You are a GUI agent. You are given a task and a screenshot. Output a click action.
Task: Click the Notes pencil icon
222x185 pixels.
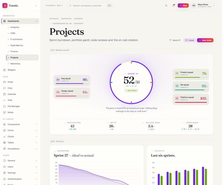click(4, 112)
